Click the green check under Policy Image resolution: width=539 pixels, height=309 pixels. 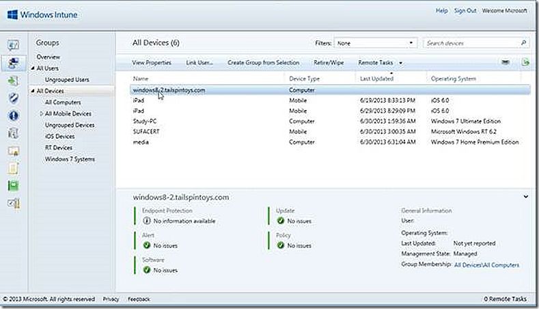pyautogui.click(x=281, y=245)
